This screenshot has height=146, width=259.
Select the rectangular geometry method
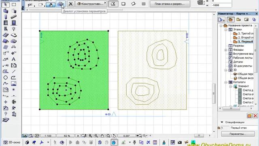(x=123, y=4)
